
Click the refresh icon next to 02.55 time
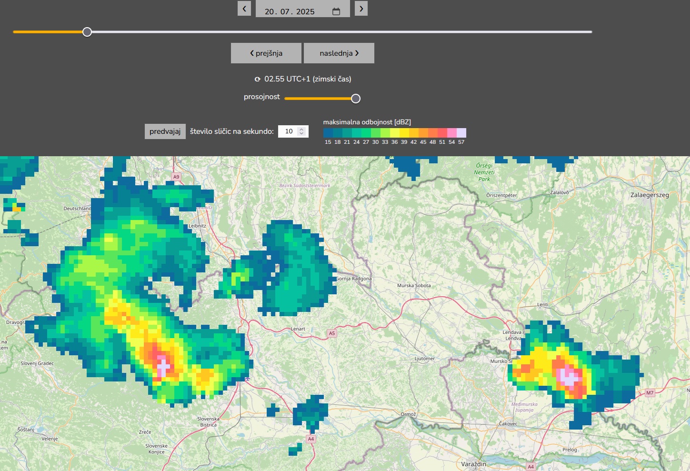point(258,80)
